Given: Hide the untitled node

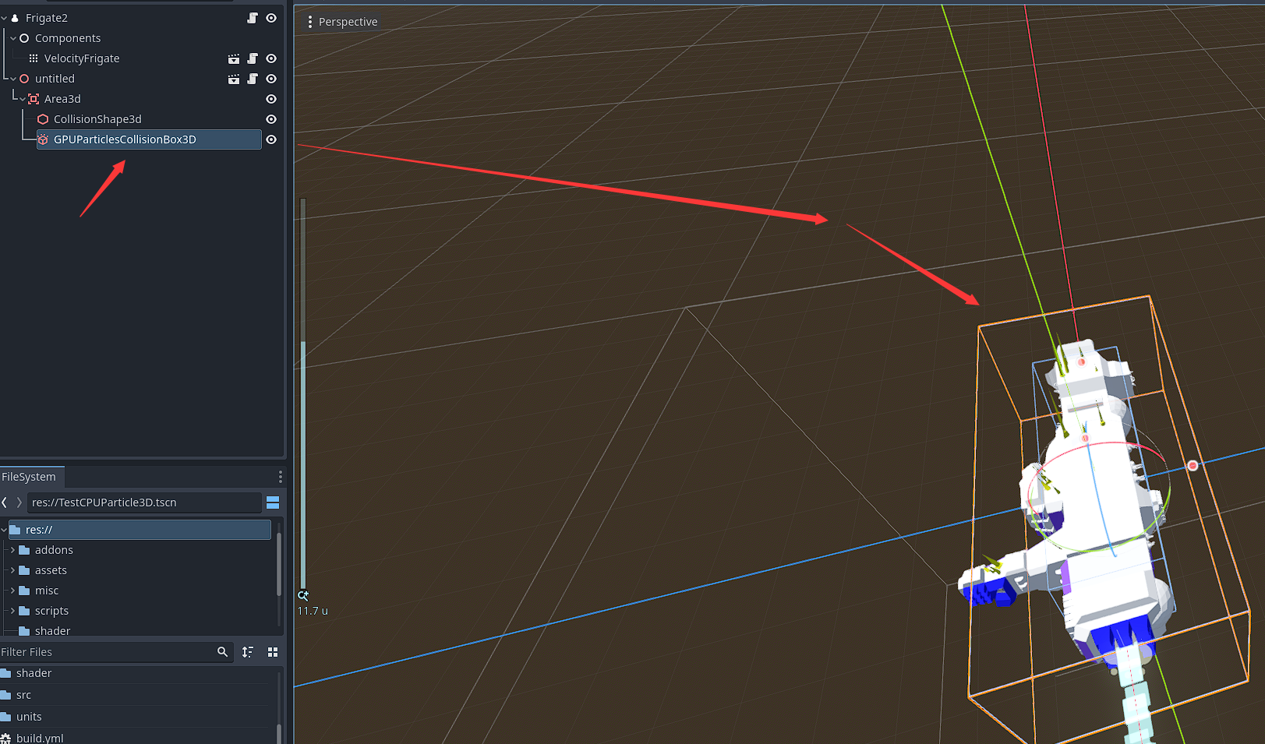Looking at the screenshot, I should pyautogui.click(x=271, y=79).
